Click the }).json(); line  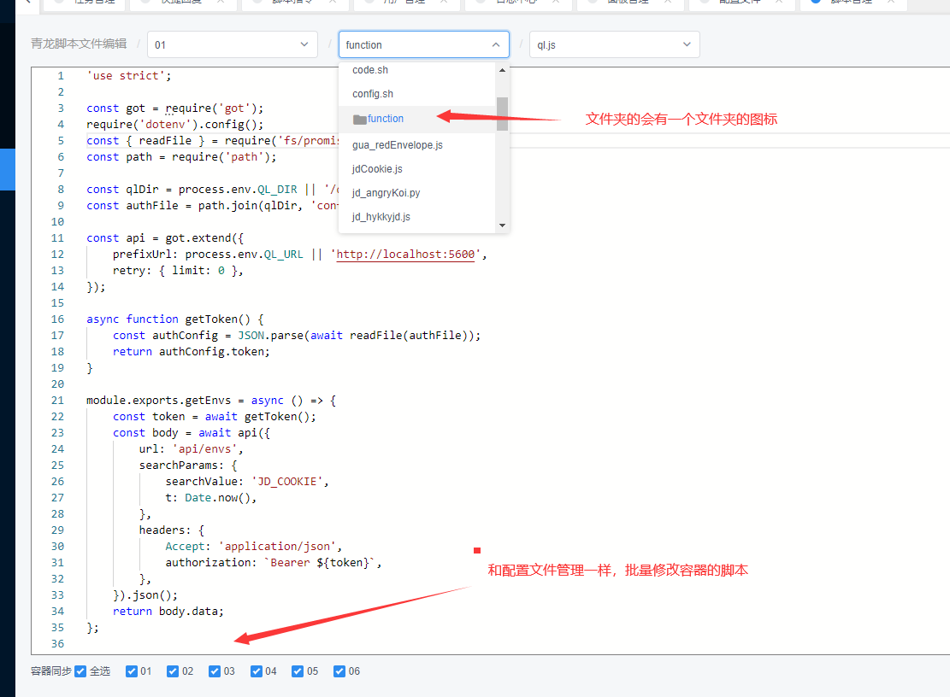click(x=145, y=595)
